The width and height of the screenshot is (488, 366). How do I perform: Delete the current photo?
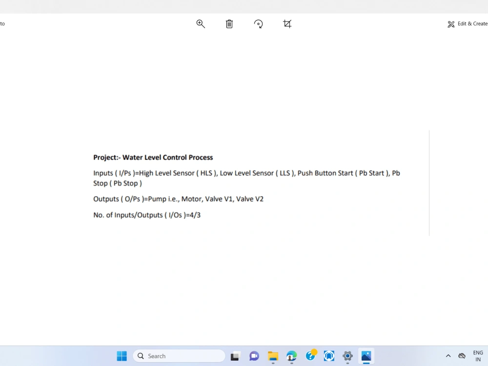(x=229, y=23)
